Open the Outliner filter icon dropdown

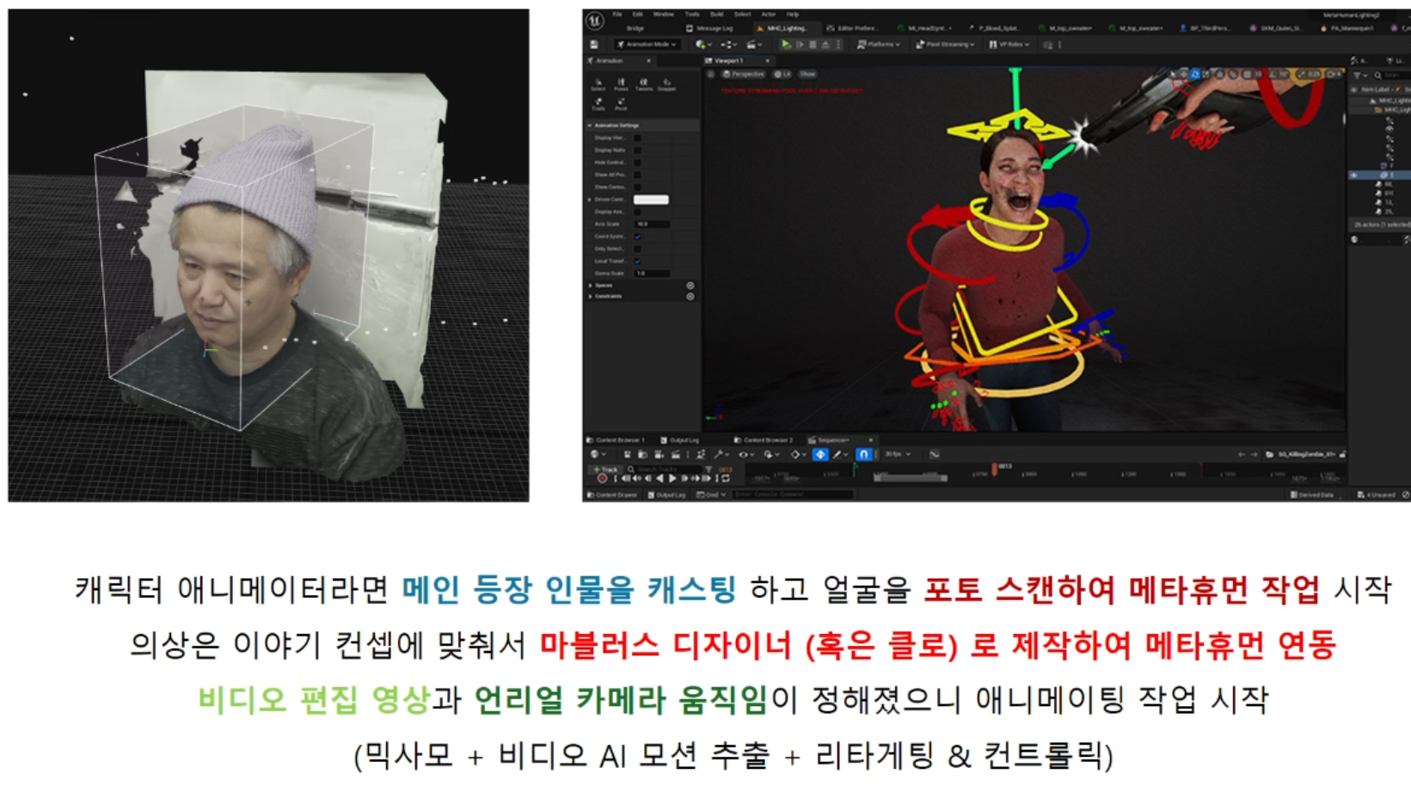1359,76
